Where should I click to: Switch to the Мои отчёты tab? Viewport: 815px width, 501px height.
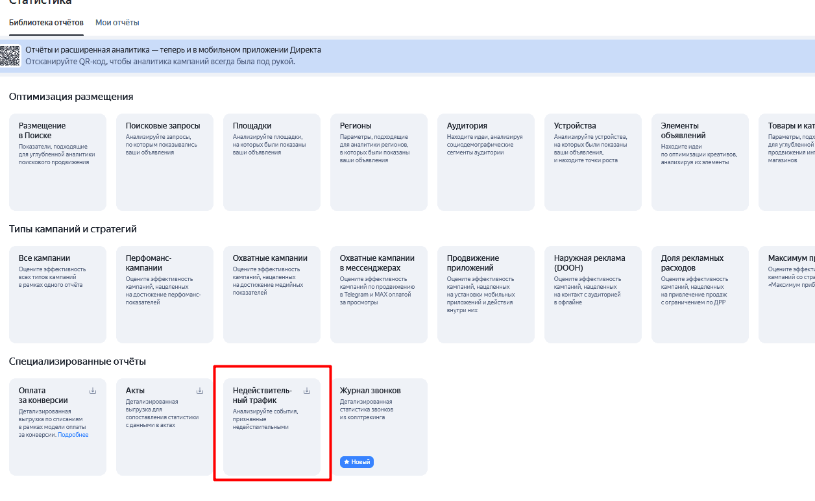tap(117, 23)
